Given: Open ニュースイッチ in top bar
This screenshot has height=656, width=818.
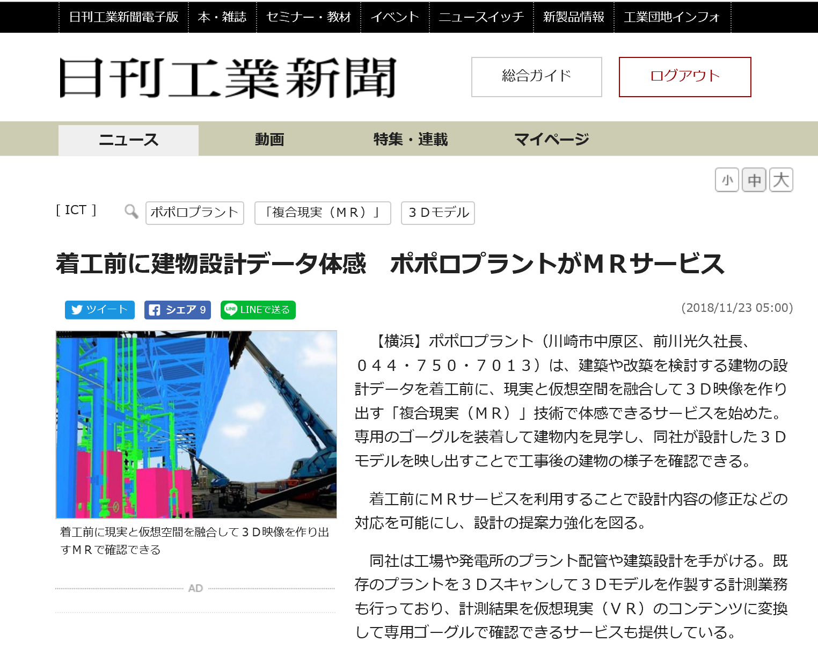Looking at the screenshot, I should coord(481,17).
